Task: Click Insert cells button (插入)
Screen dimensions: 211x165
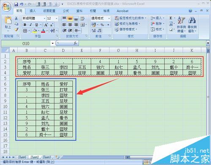Action: point(157,18)
